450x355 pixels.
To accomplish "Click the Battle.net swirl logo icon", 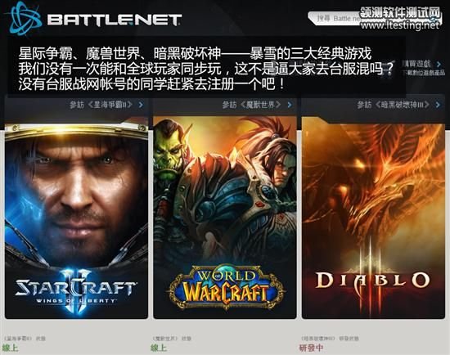I will pyautogui.click(x=25, y=18).
